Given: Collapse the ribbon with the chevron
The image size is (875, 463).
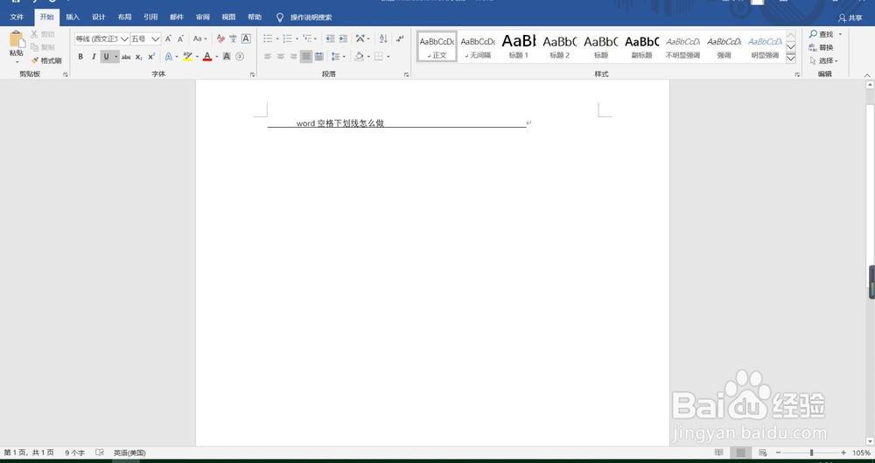Looking at the screenshot, I should 866,75.
